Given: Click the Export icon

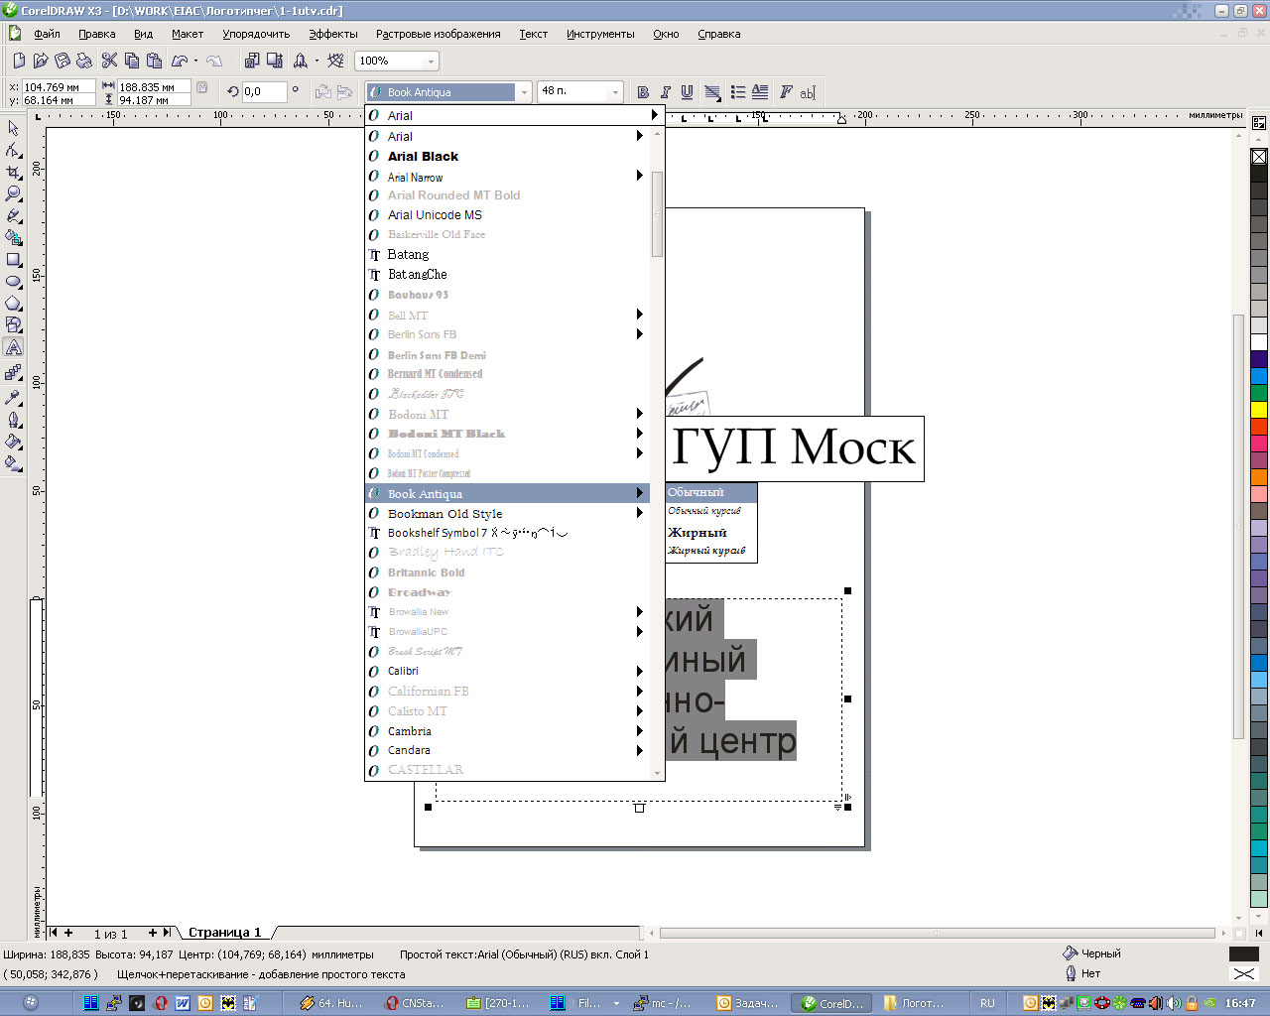Looking at the screenshot, I should click(x=274, y=61).
